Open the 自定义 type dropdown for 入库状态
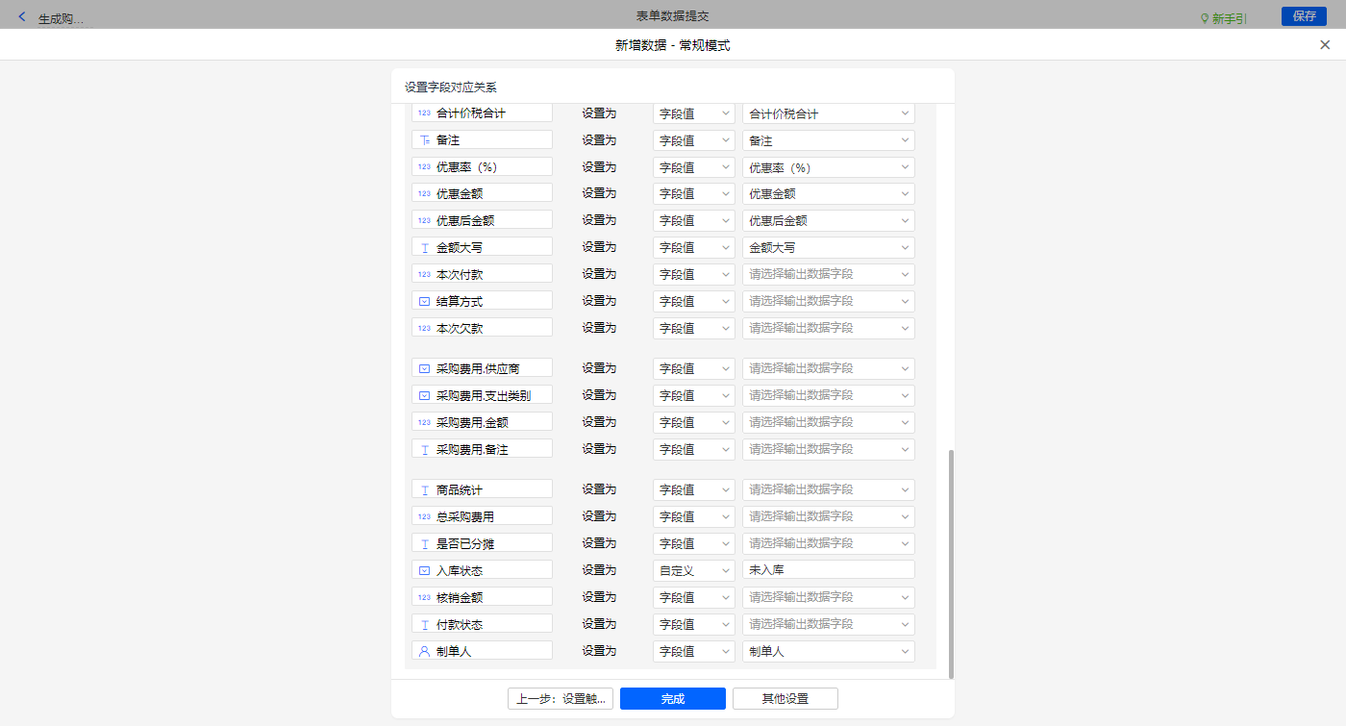 [693, 570]
